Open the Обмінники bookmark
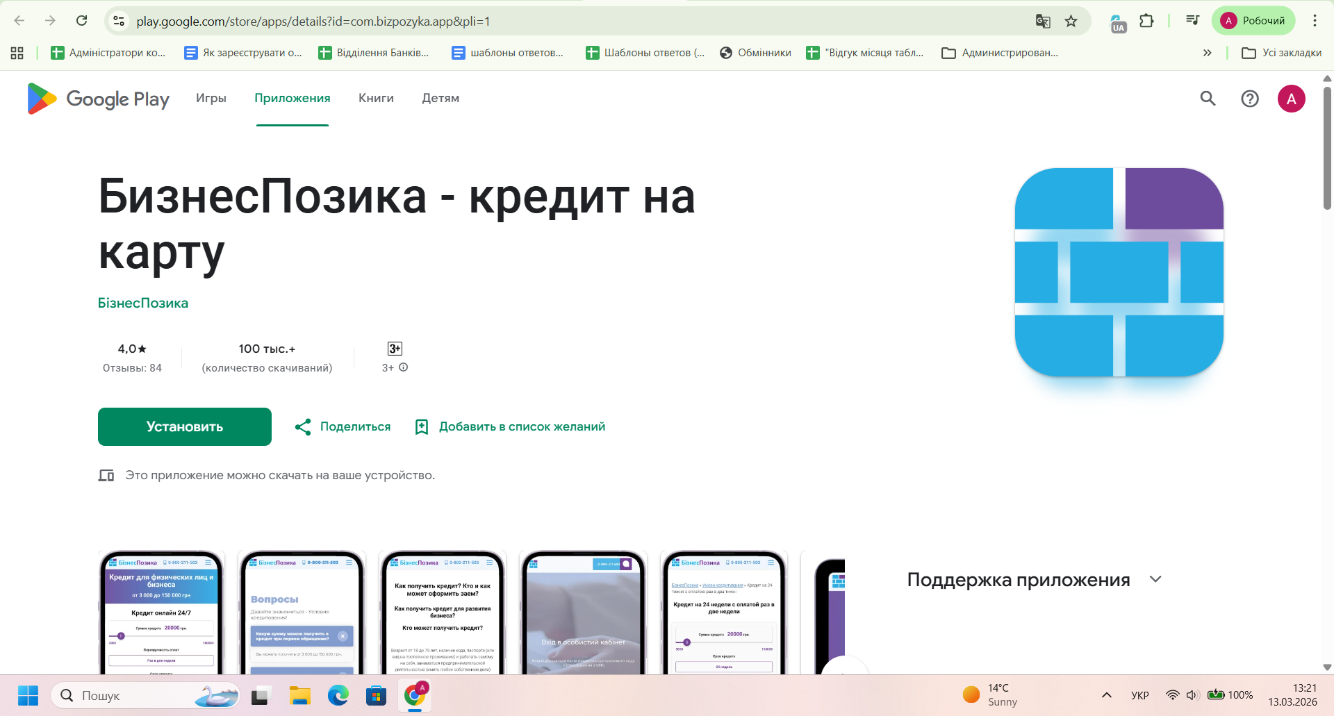1334x716 pixels. (x=755, y=53)
